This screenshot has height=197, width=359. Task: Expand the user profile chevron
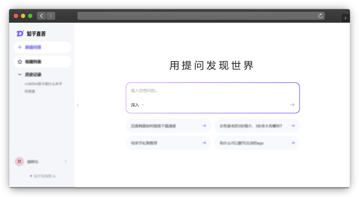click(66, 162)
